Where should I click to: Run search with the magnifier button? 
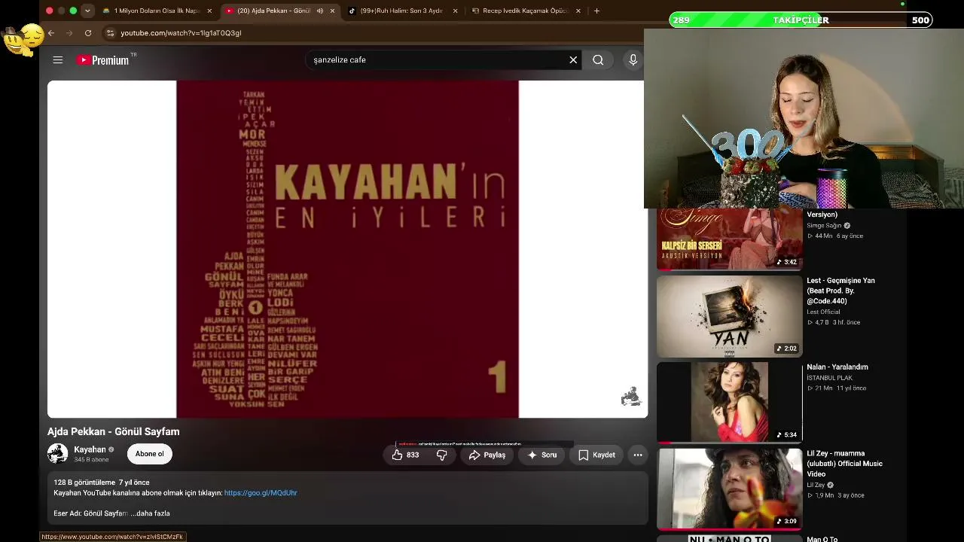598,59
